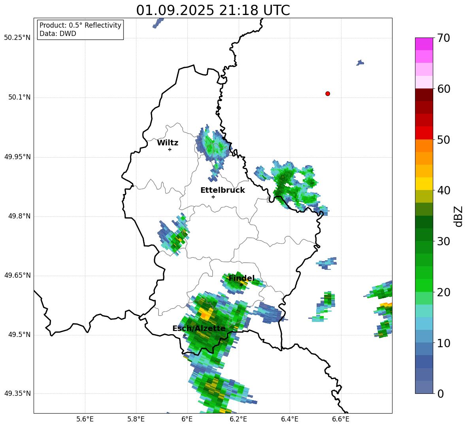
Task: Click the colorbar tick label 30
Action: click(443, 241)
